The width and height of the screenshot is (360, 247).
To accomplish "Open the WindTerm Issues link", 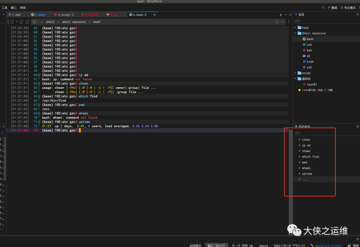I will [328, 245].
